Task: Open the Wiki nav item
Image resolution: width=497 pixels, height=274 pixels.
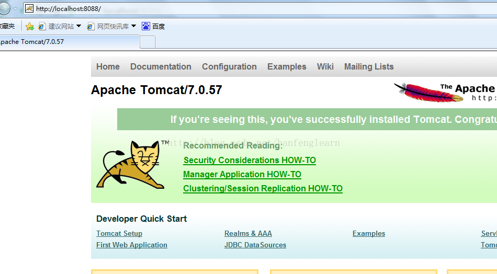Action: point(325,66)
